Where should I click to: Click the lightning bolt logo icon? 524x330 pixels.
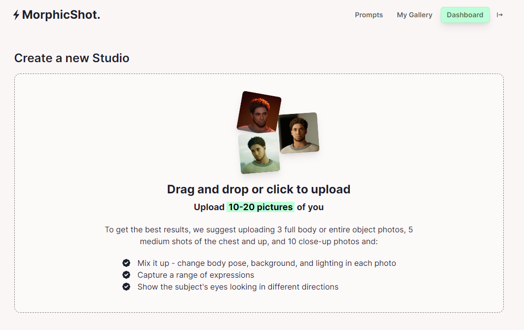coord(16,15)
